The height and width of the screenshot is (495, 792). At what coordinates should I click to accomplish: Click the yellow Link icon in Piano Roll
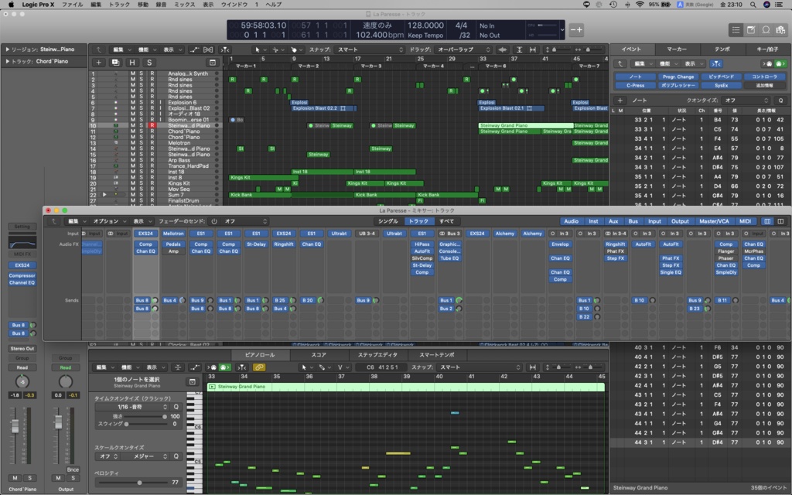[258, 367]
